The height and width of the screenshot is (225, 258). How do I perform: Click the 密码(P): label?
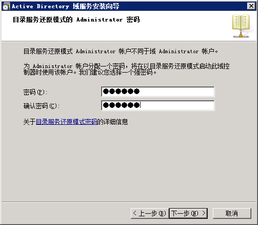[x=35, y=92]
